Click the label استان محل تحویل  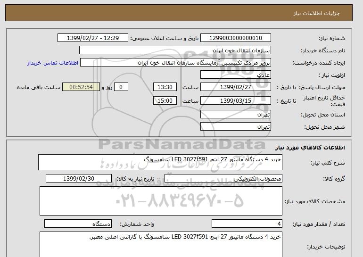pos(323,115)
